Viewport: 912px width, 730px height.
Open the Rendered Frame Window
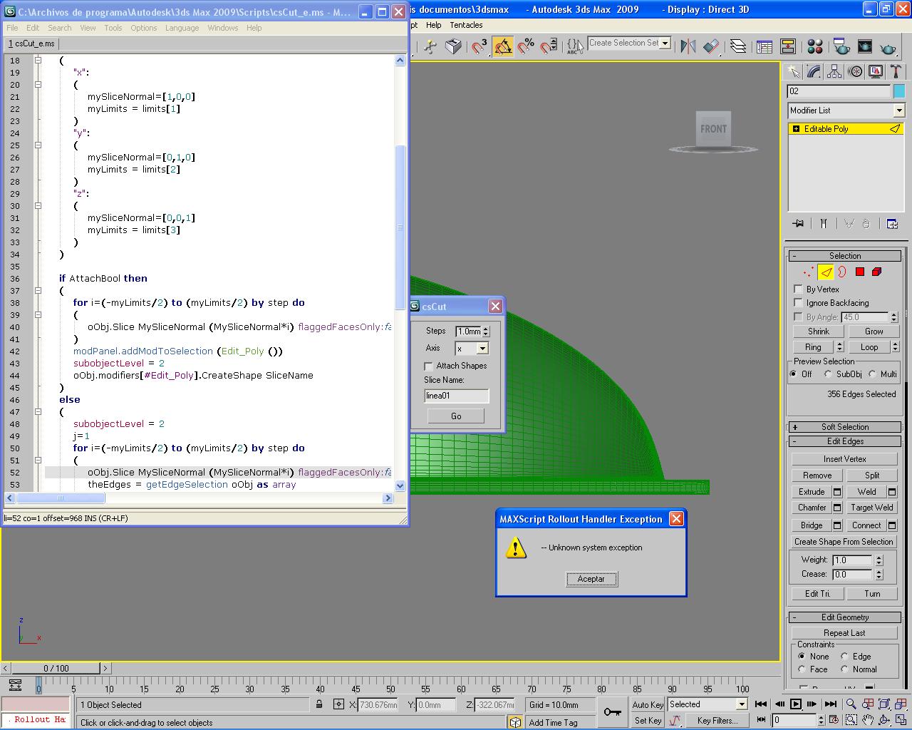865,46
